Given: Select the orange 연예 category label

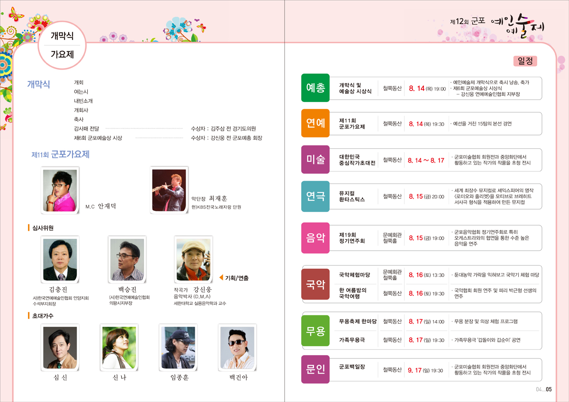Looking at the screenshot, I should tap(315, 123).
